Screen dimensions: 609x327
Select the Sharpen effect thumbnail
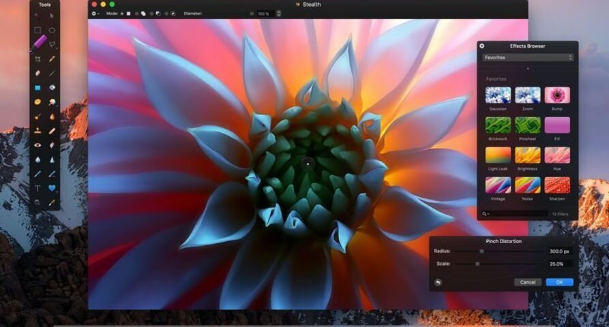557,185
